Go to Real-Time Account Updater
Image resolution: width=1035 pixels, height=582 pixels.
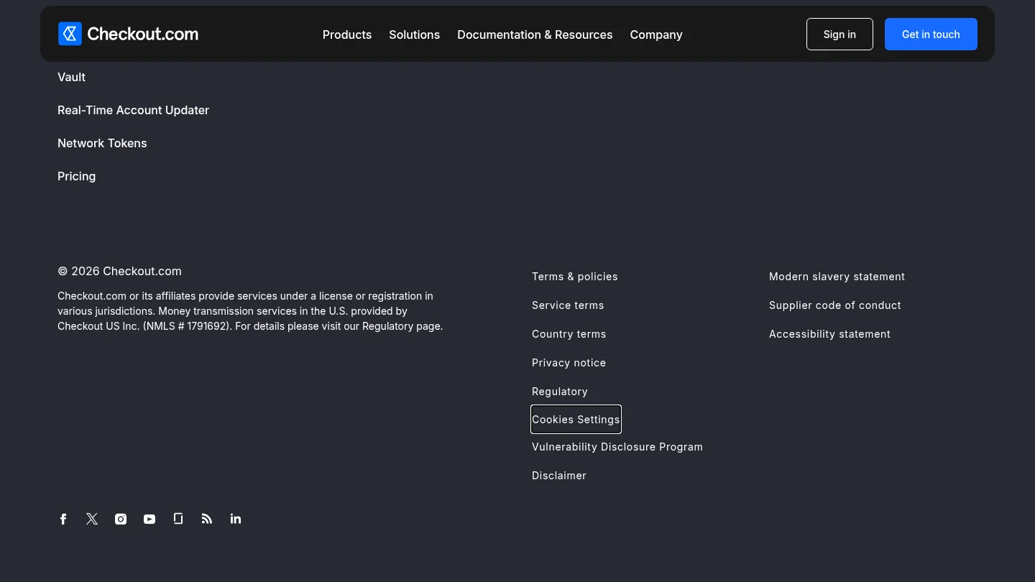tap(133, 110)
